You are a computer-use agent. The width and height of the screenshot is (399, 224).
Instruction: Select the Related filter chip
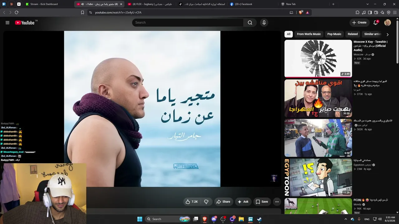click(353, 34)
